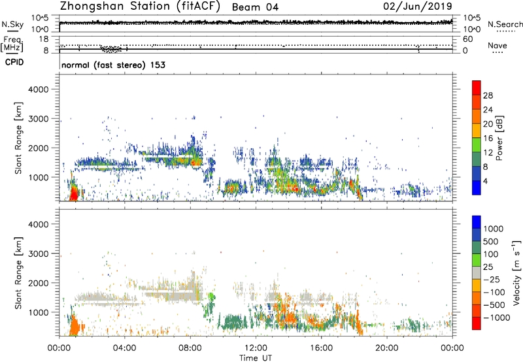Click 'normal (fast stereo) 153' text
This screenshot has width=523, height=362.
coord(113,65)
